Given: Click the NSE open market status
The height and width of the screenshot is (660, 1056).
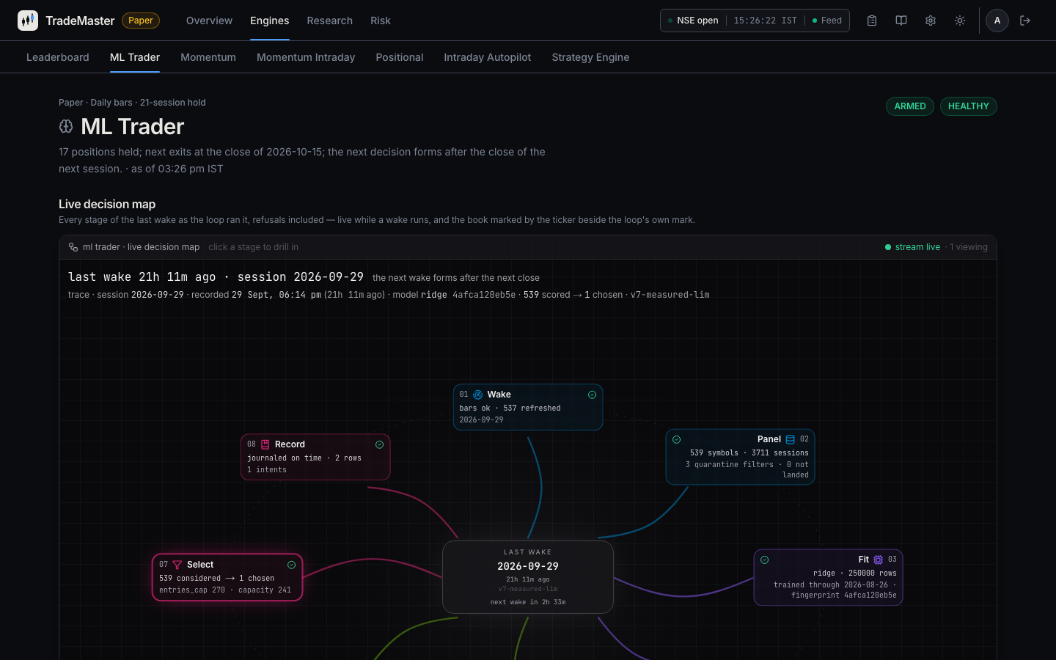Looking at the screenshot, I should coord(693,21).
